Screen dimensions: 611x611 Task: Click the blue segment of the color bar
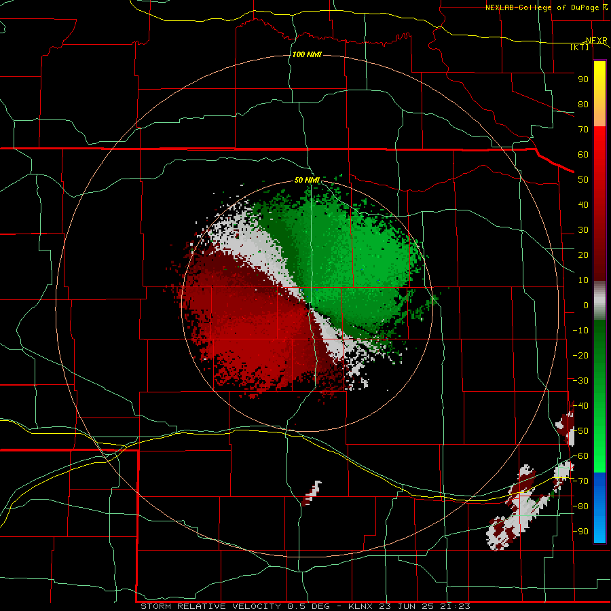pos(599,508)
